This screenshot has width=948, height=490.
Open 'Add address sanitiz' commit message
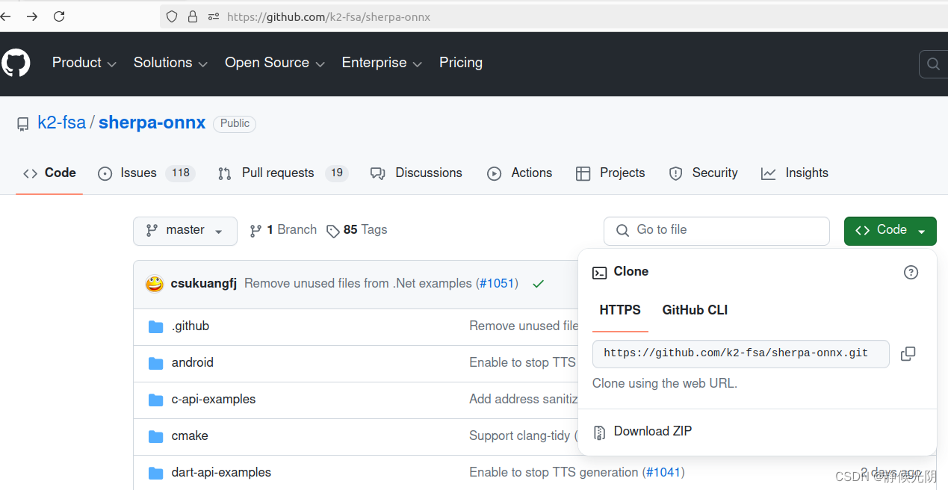coord(524,400)
